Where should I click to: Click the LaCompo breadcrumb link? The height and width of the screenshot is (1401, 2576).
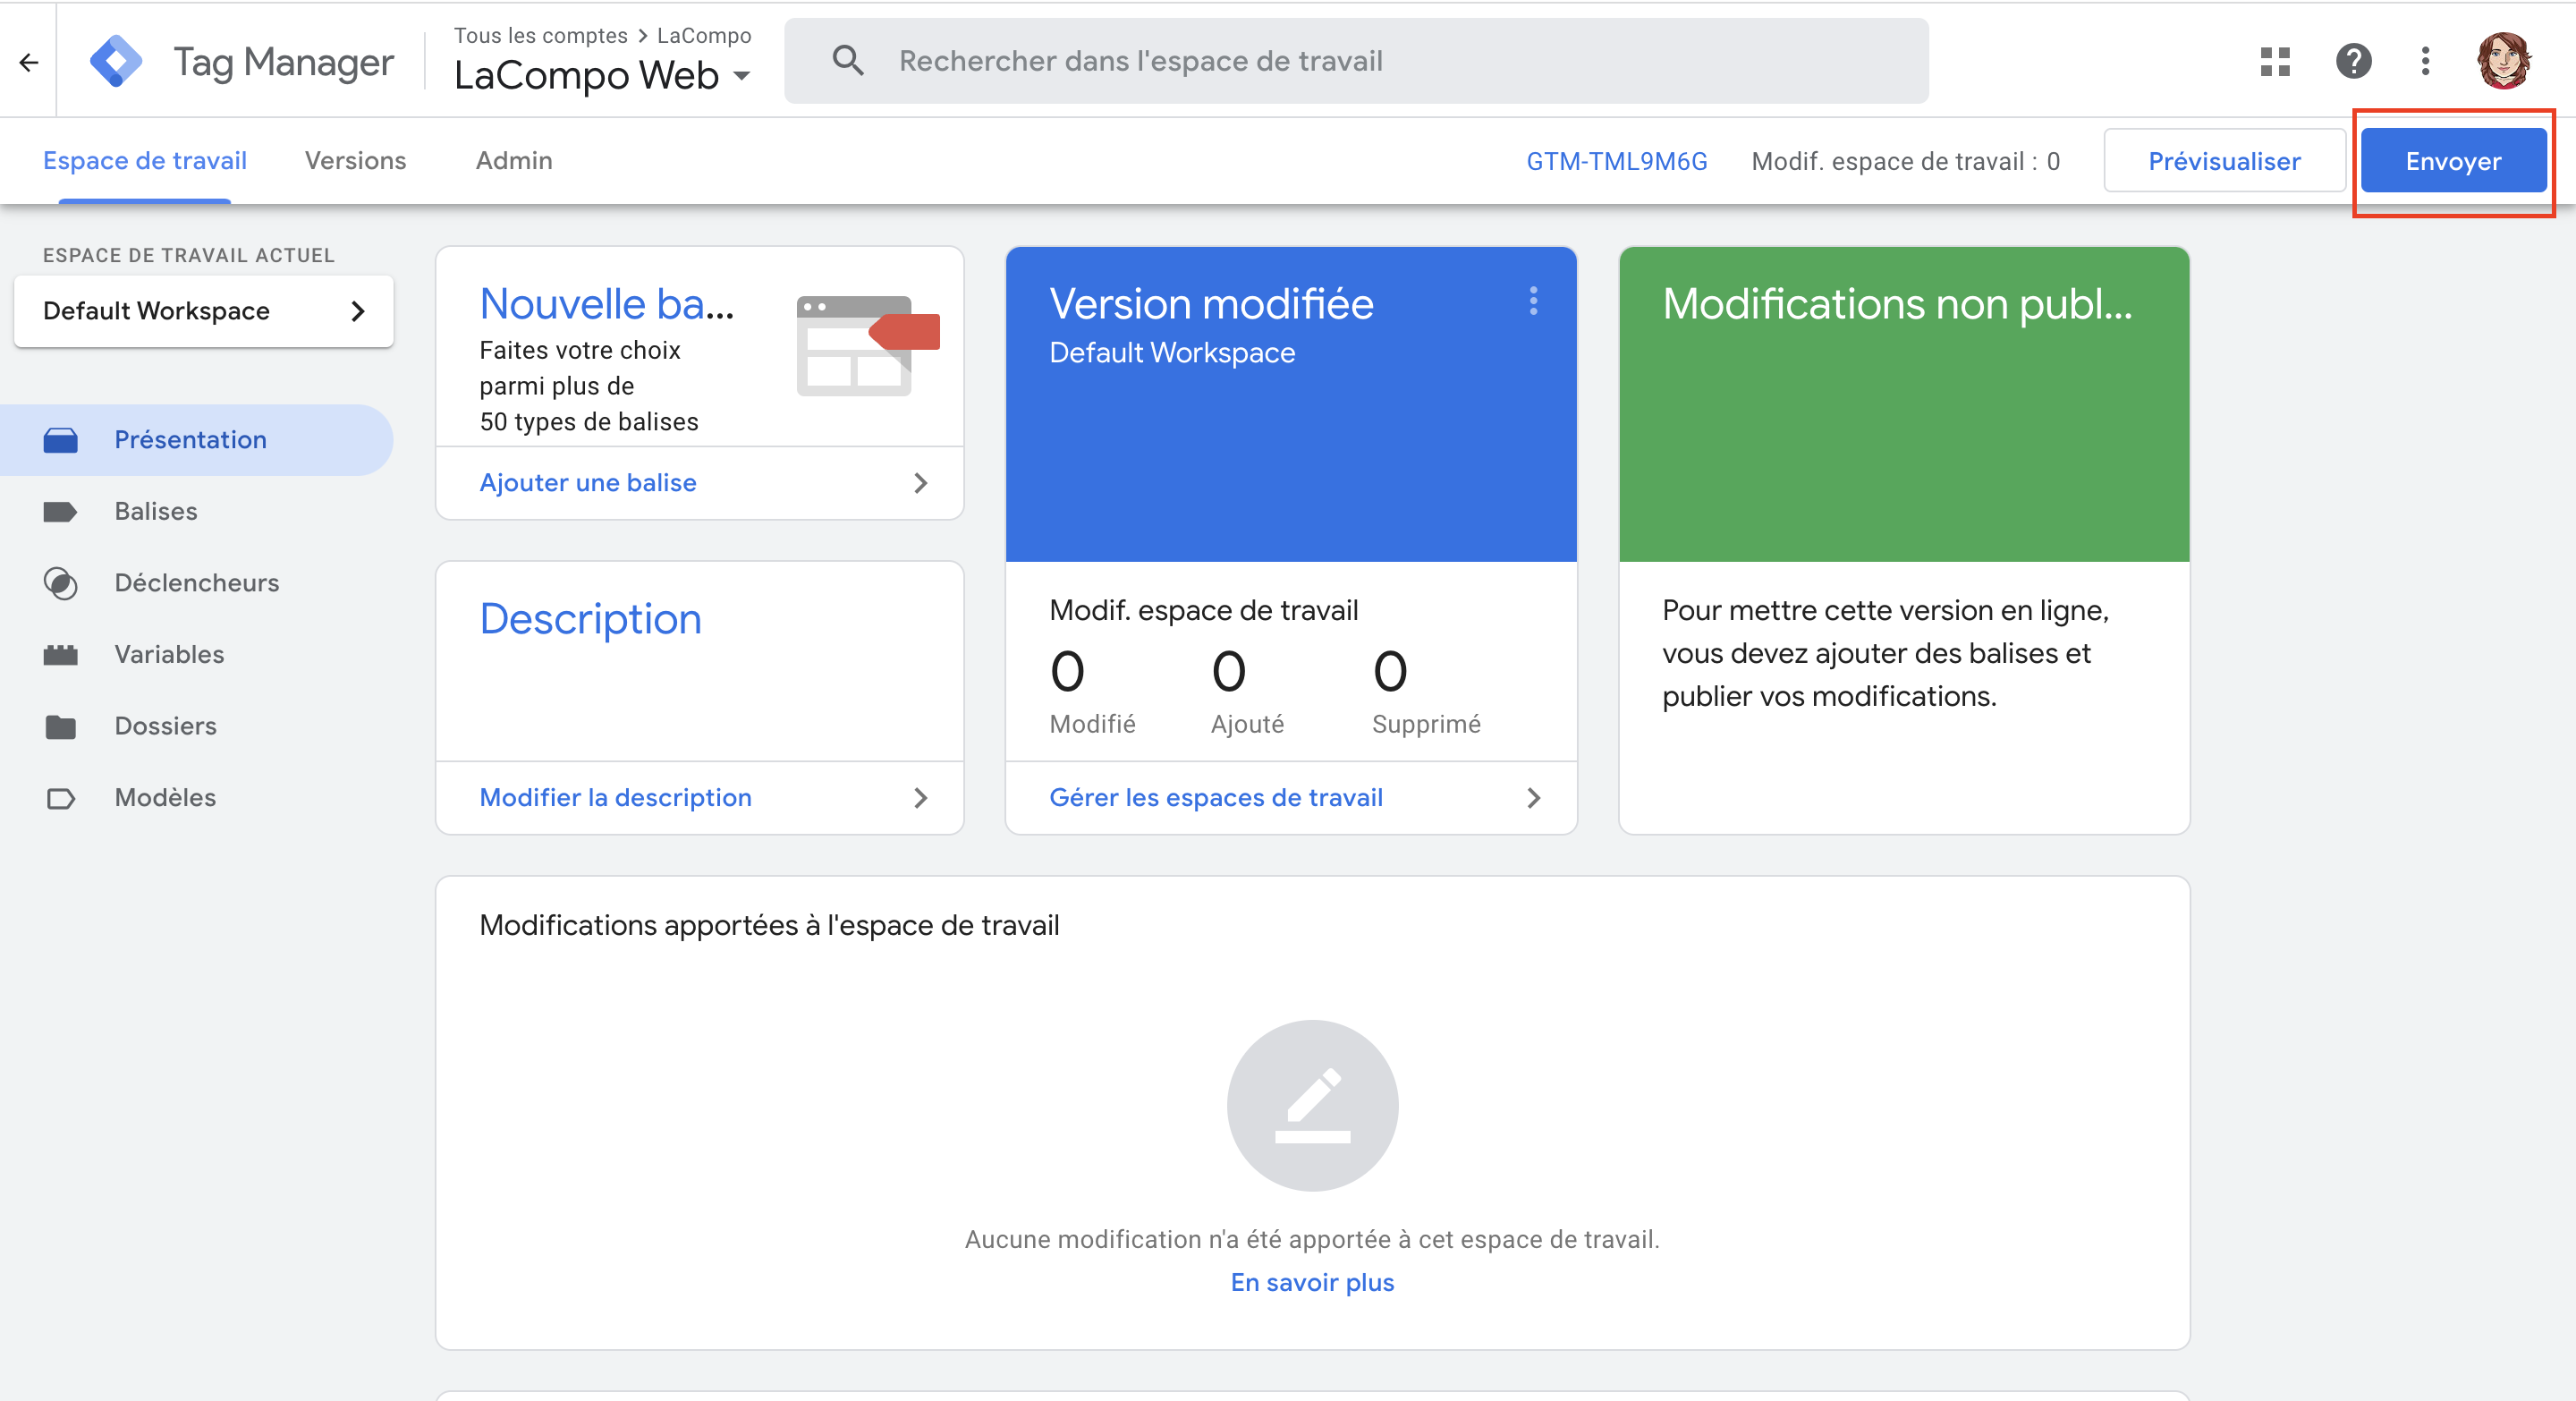704,36
